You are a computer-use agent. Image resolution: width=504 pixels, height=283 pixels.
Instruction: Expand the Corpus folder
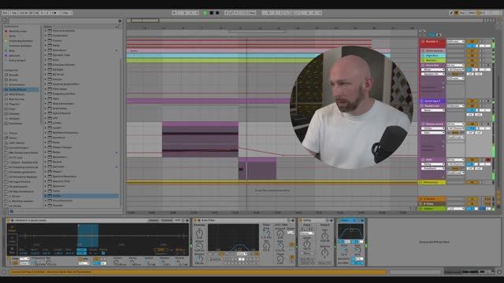click(x=46, y=40)
